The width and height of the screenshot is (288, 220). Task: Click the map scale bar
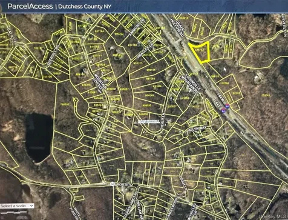click(x=14, y=213)
